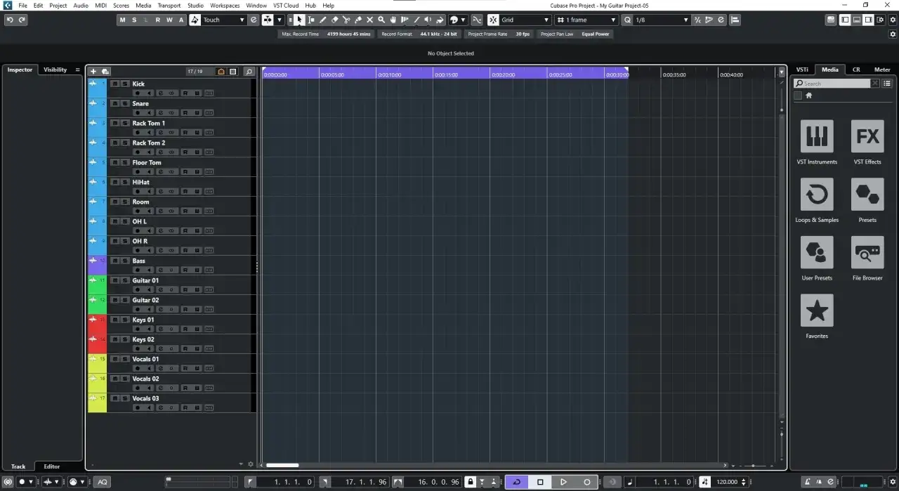The height and width of the screenshot is (491, 899).
Task: Open the Workspaces menu
Action: click(225, 5)
